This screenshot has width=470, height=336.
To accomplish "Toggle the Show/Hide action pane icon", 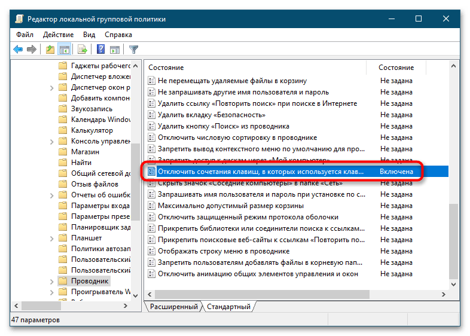I will click(114, 49).
